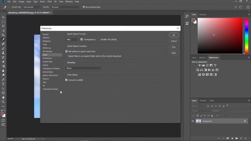The height and width of the screenshot is (141, 251).
Task: Select the Crop tool
Action: (3, 35)
